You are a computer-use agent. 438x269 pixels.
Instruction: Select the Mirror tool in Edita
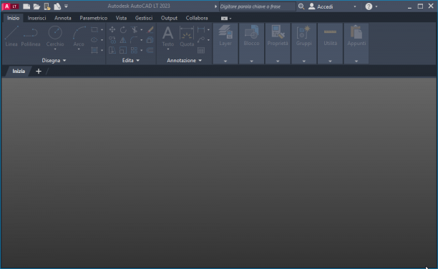click(123, 40)
